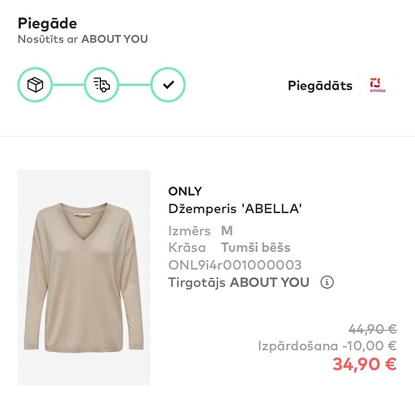Screen dimensions: 415x407
Task: Click the package box step icon
Action: [35, 85]
